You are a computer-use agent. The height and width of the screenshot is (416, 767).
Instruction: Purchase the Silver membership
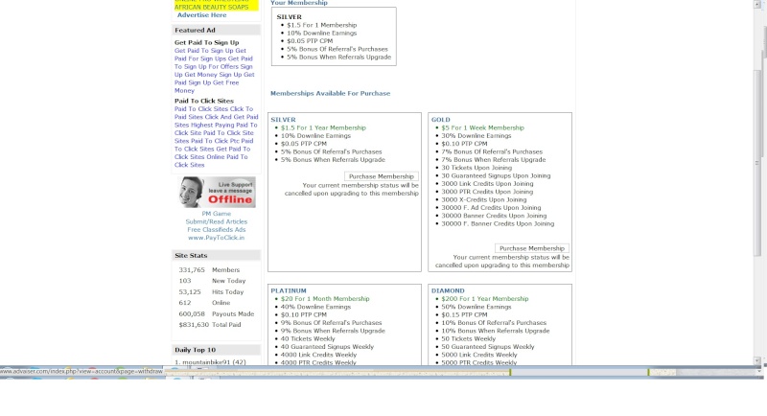click(x=381, y=176)
